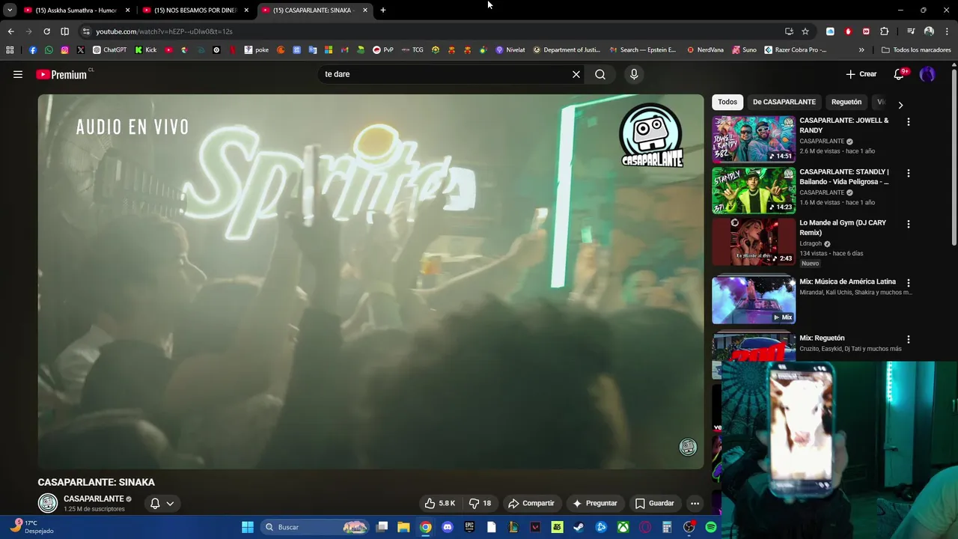Open X (Twitter) bookmark
Screen dimensions: 958x539
[80, 50]
